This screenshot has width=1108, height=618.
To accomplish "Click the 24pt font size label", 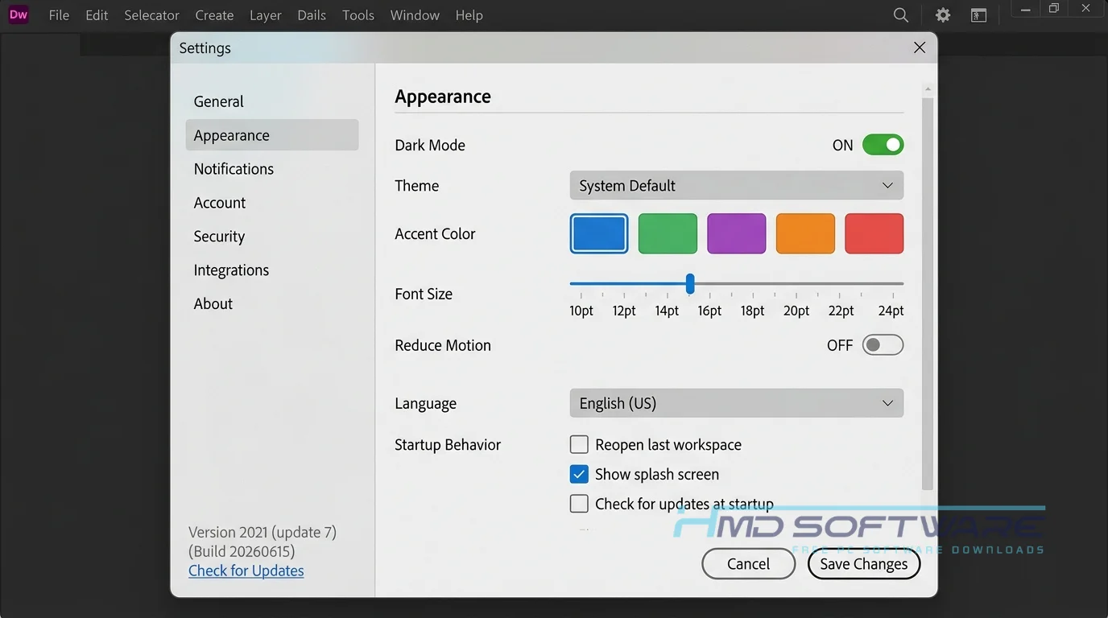I will [x=891, y=311].
